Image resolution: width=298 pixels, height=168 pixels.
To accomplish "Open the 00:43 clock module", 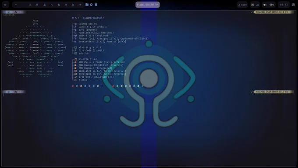I will 284,5.
